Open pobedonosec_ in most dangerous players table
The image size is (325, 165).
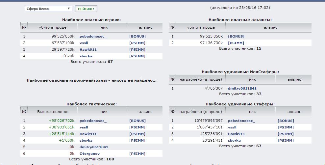point(93,37)
